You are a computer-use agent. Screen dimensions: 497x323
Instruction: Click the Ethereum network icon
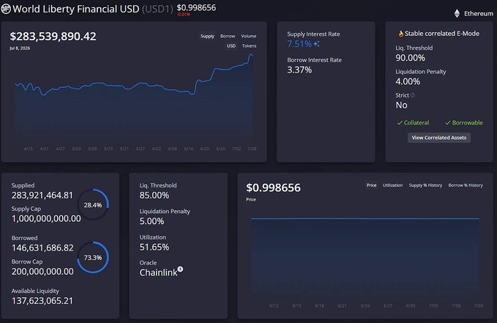click(457, 13)
